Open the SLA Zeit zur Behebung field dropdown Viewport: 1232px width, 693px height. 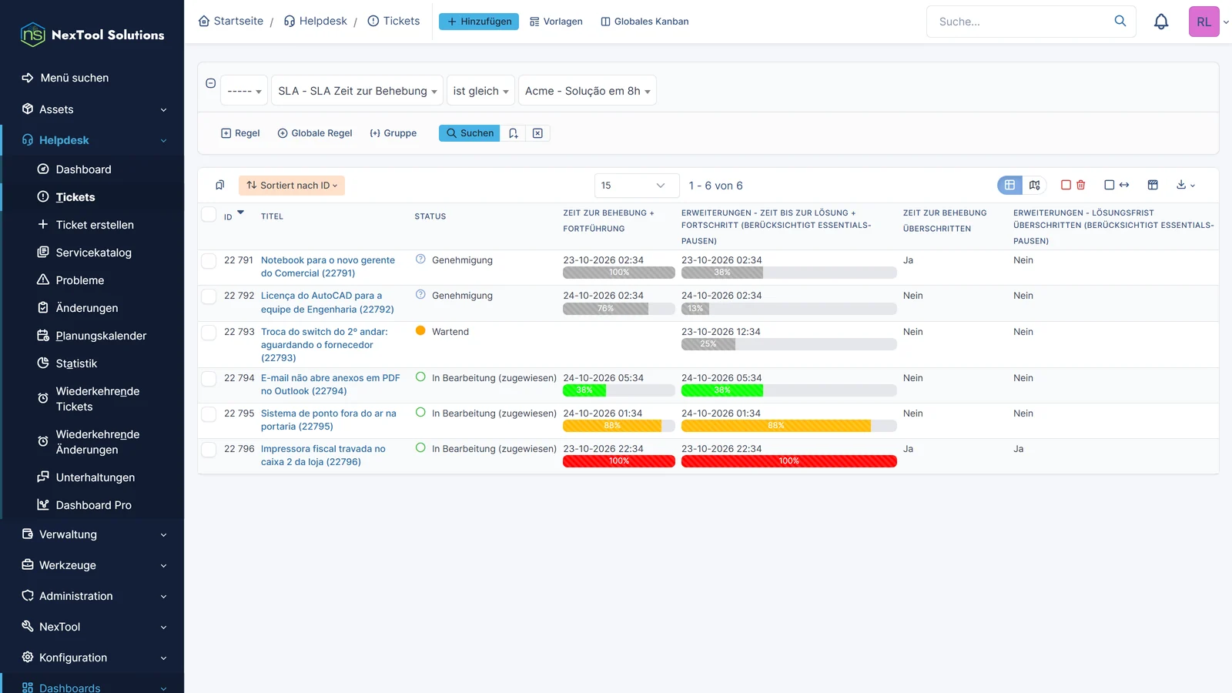coord(357,91)
